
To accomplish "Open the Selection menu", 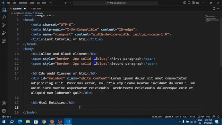I will (23, 3).
